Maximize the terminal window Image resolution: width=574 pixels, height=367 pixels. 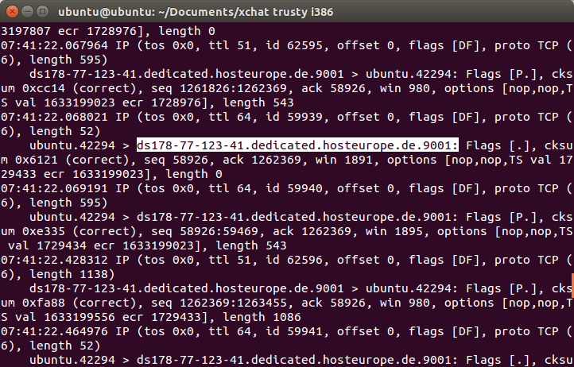(x=43, y=12)
